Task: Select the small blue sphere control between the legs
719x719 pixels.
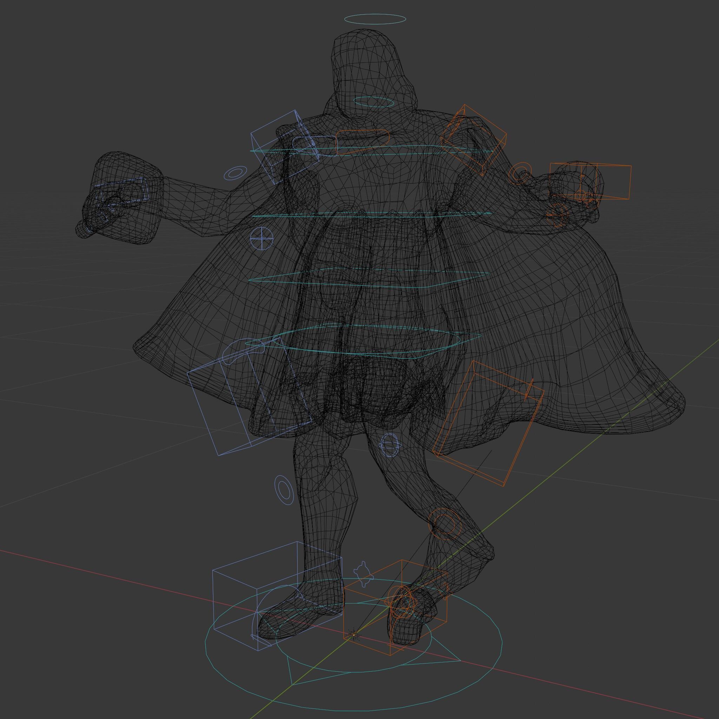Action: click(x=390, y=446)
